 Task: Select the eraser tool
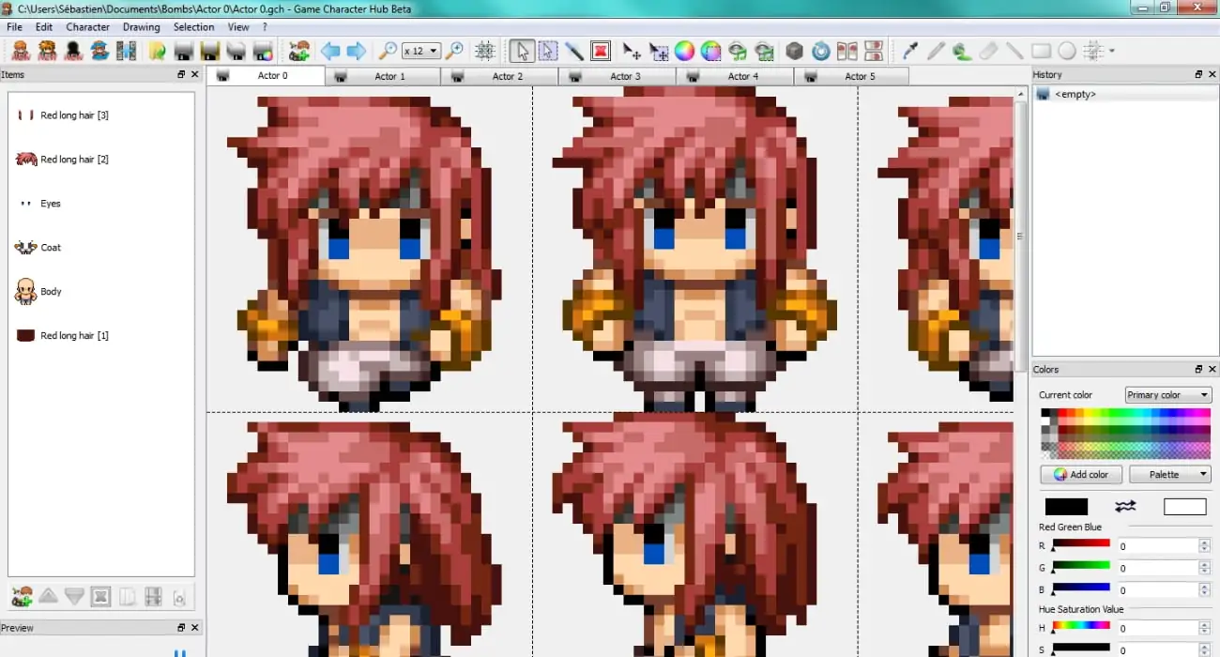[988, 51]
